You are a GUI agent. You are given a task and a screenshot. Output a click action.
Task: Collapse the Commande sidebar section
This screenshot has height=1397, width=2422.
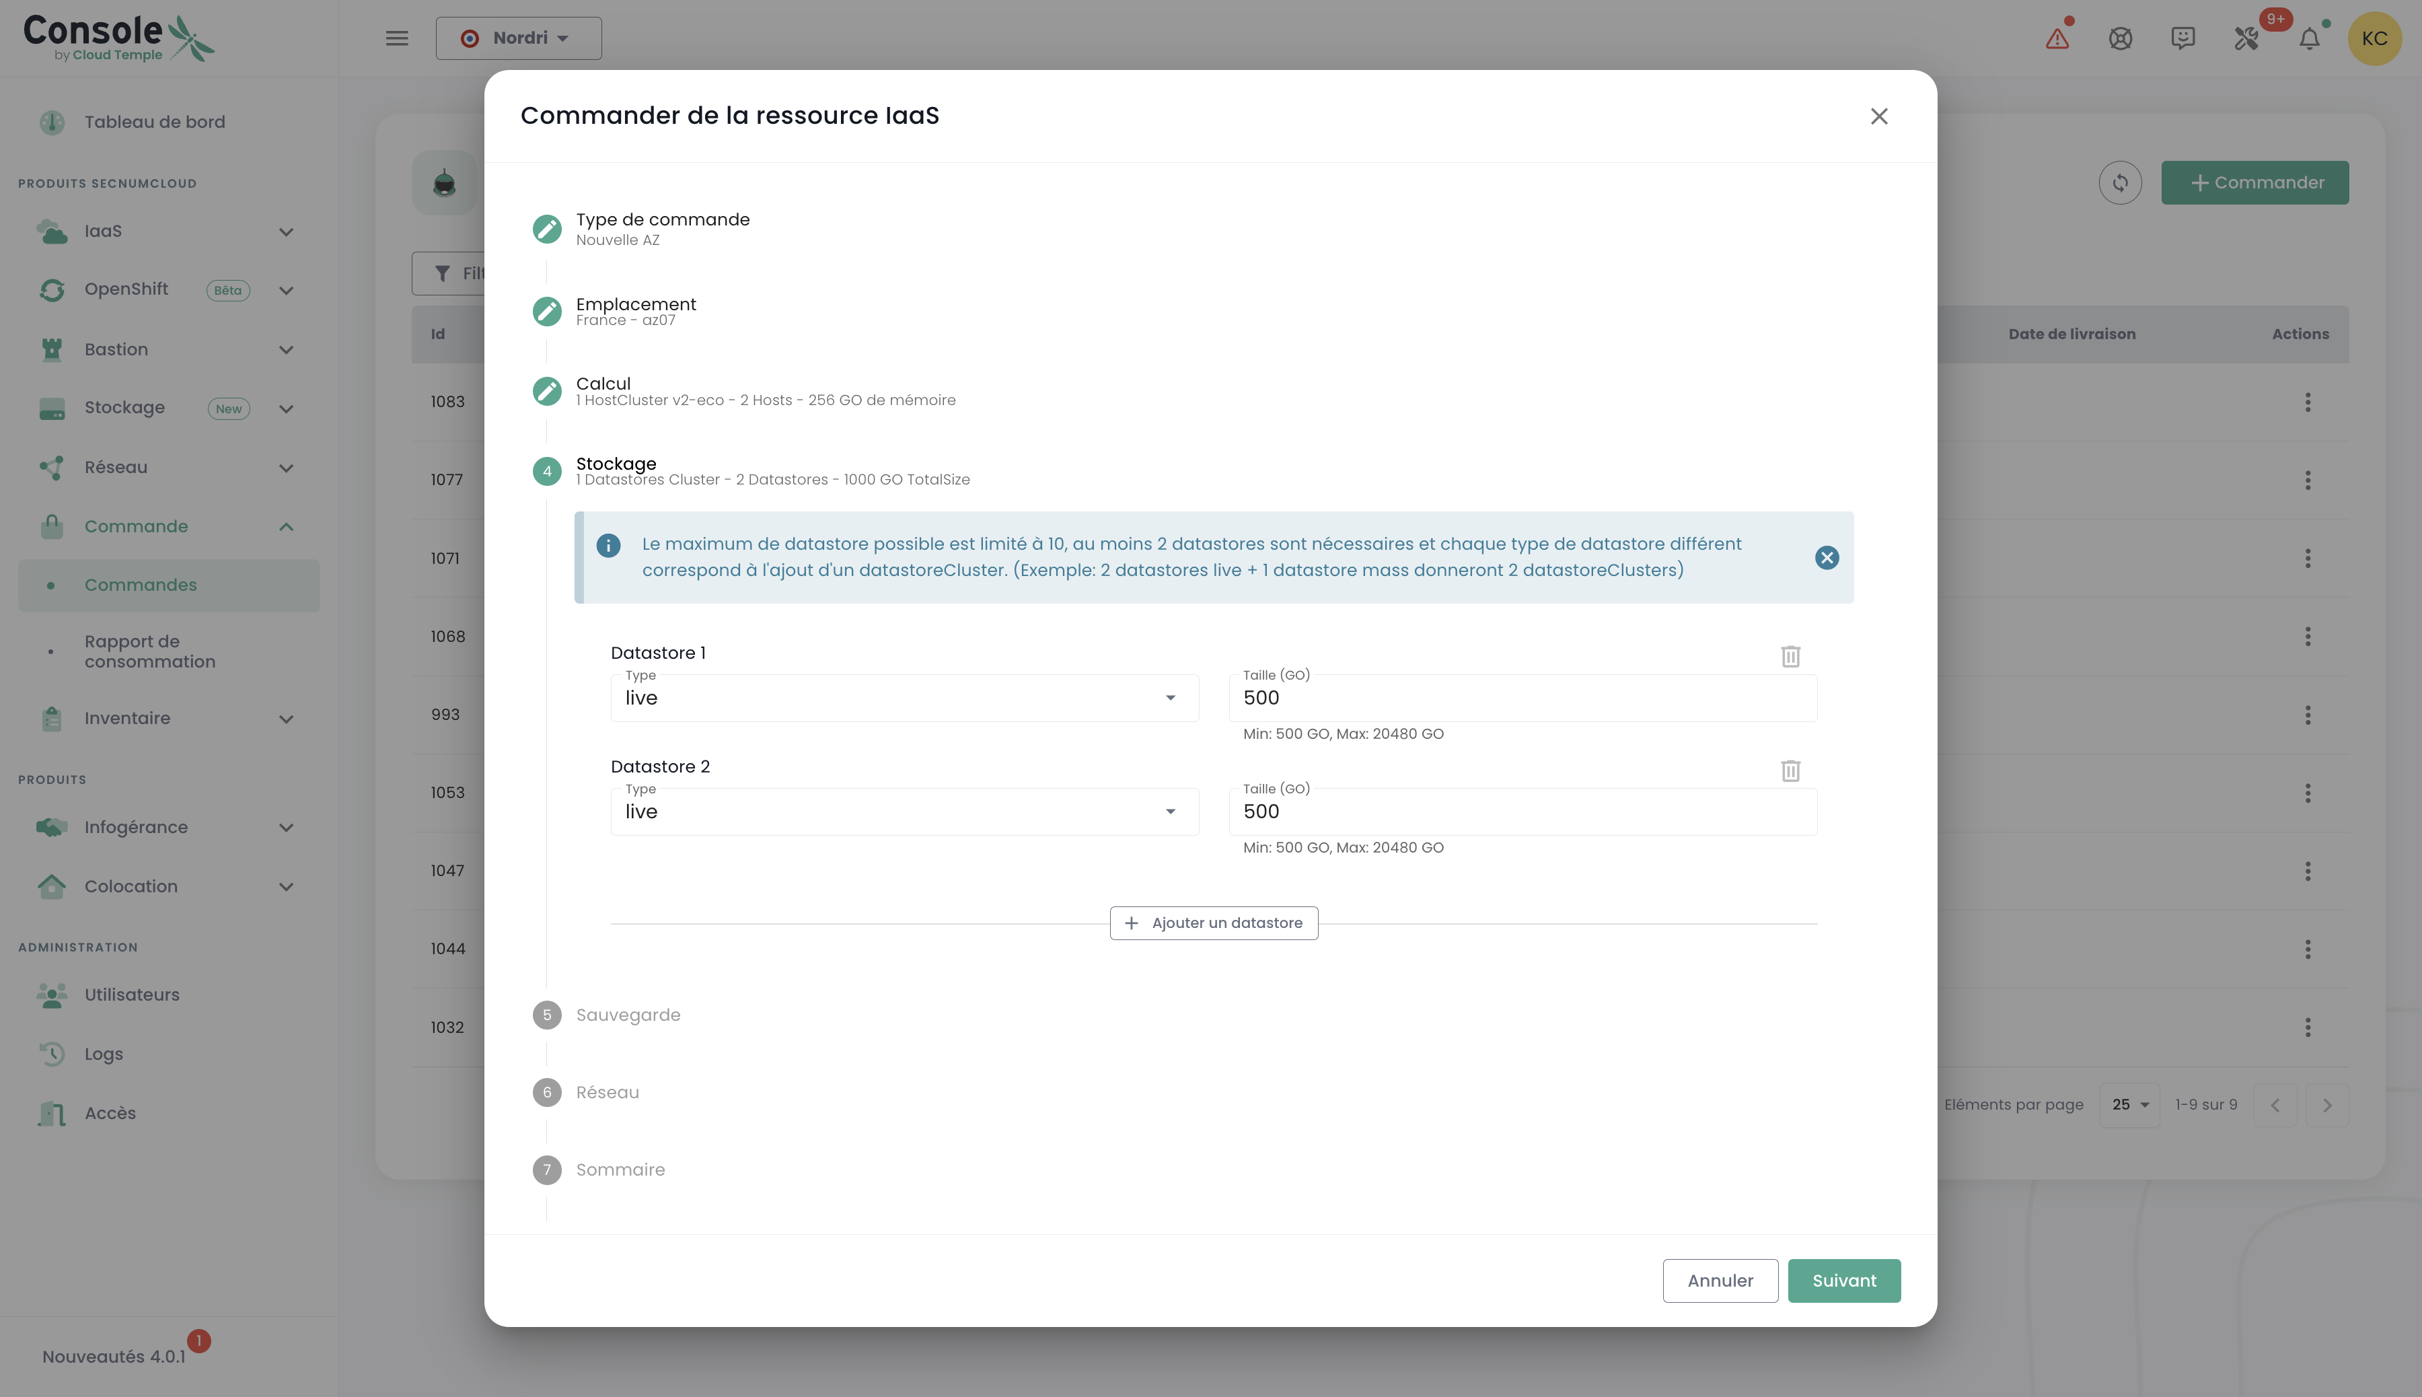pyautogui.click(x=286, y=527)
